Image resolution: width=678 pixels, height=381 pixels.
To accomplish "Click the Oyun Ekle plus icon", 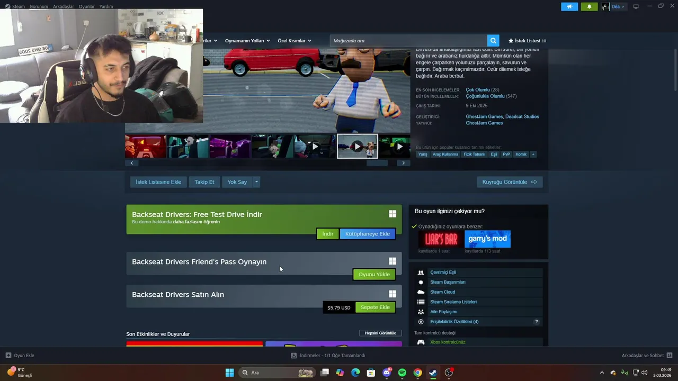I will [x=8, y=356].
